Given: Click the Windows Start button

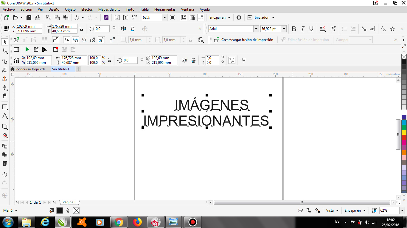Looking at the screenshot, I should [8, 222].
